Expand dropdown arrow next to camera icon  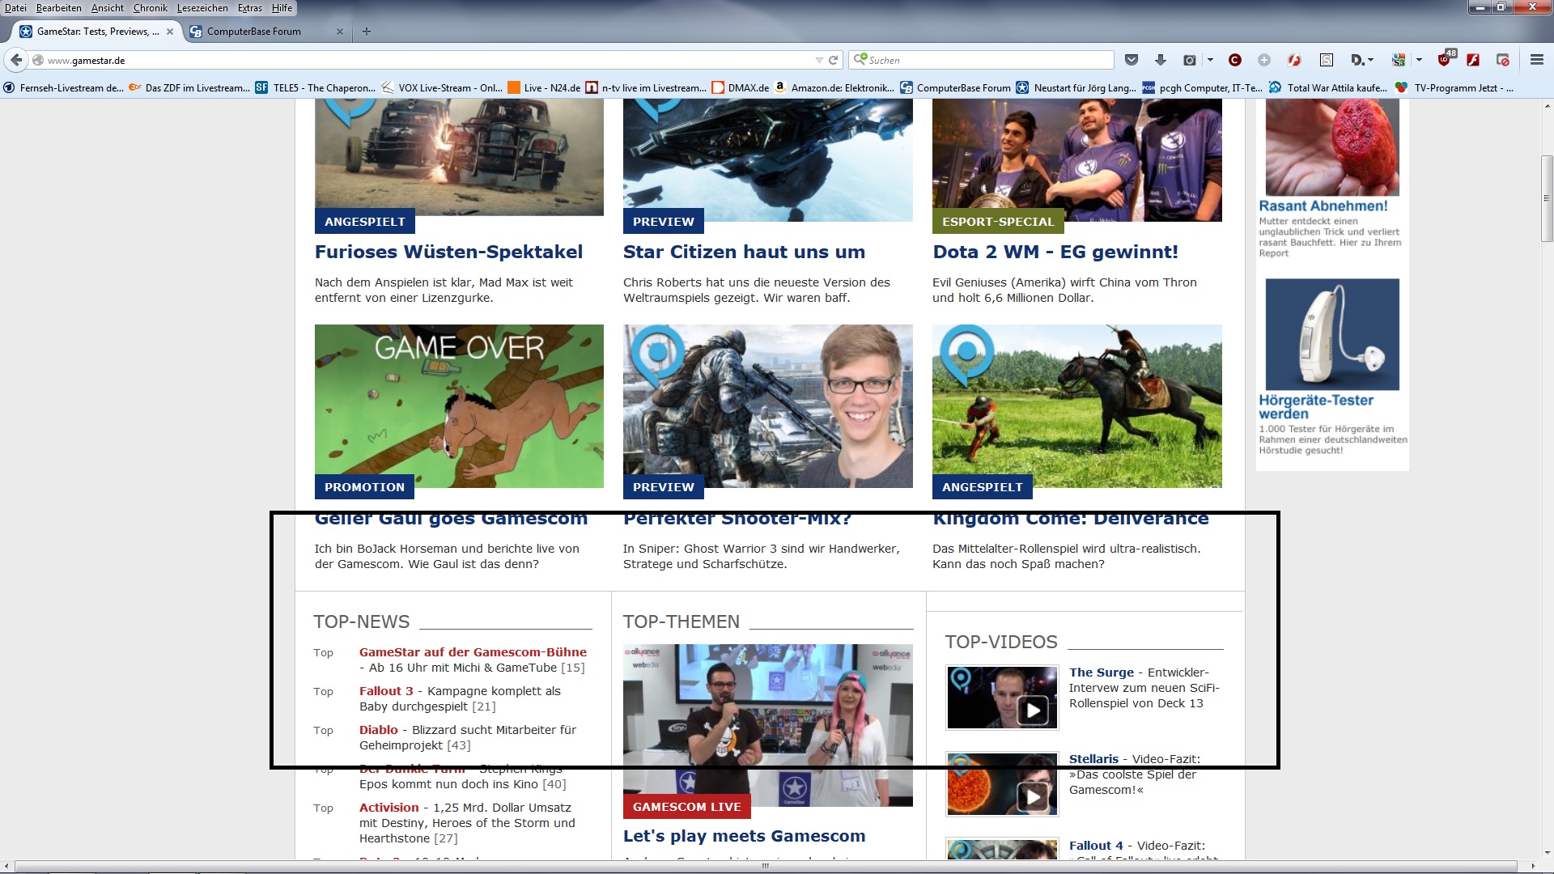(1210, 60)
